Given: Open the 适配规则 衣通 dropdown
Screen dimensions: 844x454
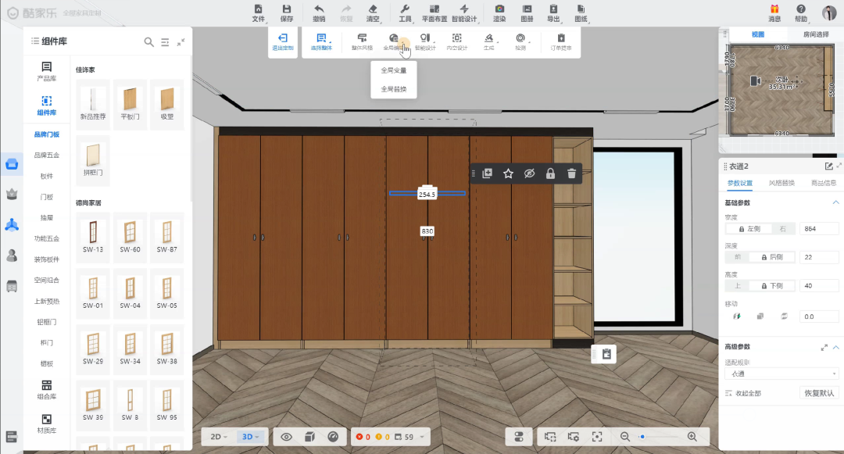Looking at the screenshot, I should click(x=781, y=374).
